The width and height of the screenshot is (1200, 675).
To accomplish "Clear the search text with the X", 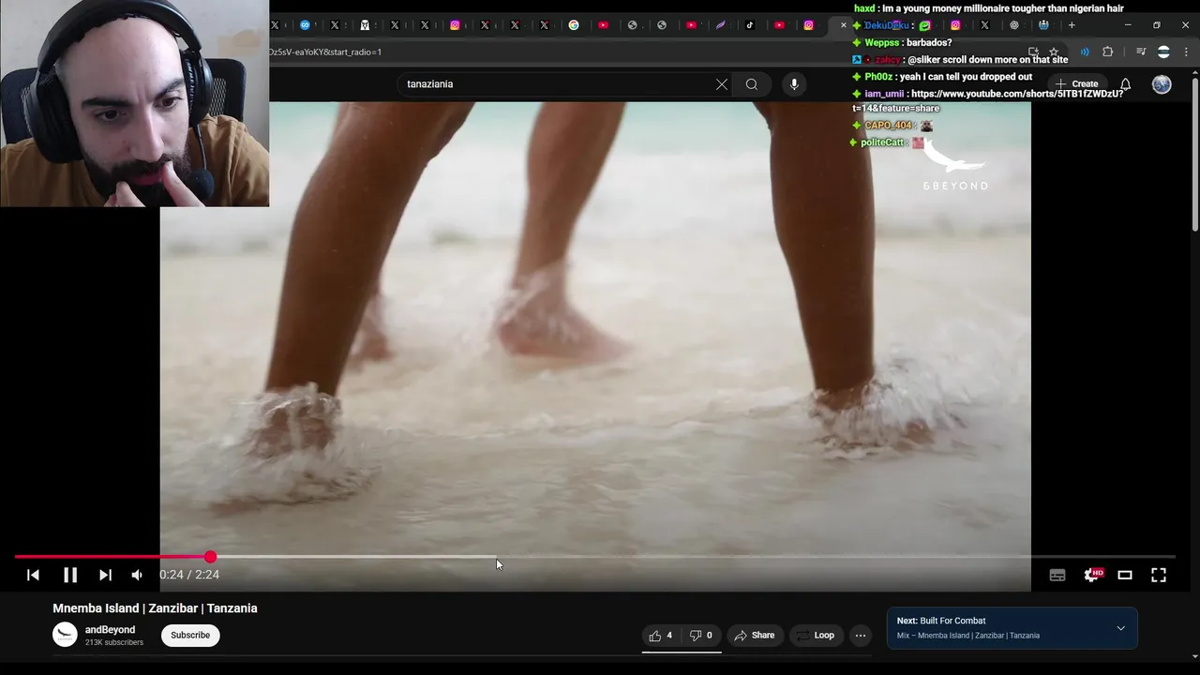I will [722, 84].
